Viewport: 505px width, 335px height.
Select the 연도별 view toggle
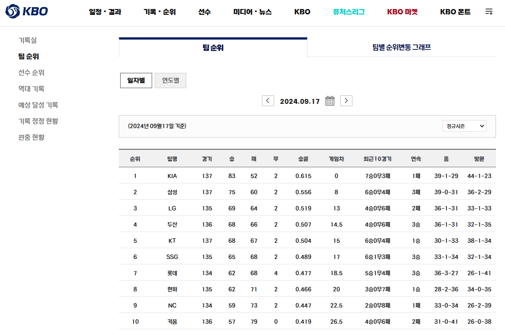pyautogui.click(x=170, y=80)
